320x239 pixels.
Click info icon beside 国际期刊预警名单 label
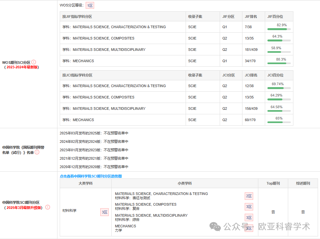pyautogui.click(x=37, y=152)
